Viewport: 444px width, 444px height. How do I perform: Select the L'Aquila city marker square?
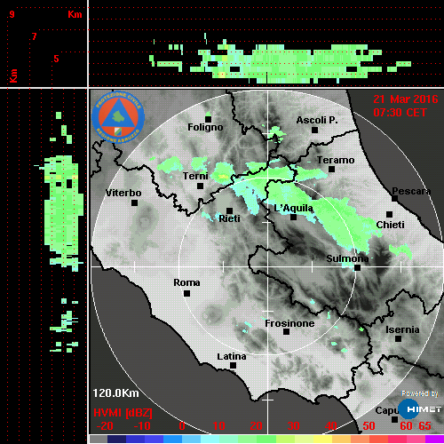point(293,217)
